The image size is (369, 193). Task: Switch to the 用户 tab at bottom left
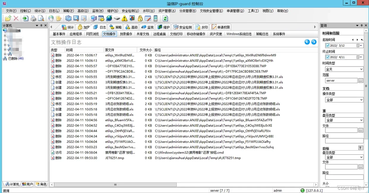pyautogui.click(x=27, y=184)
